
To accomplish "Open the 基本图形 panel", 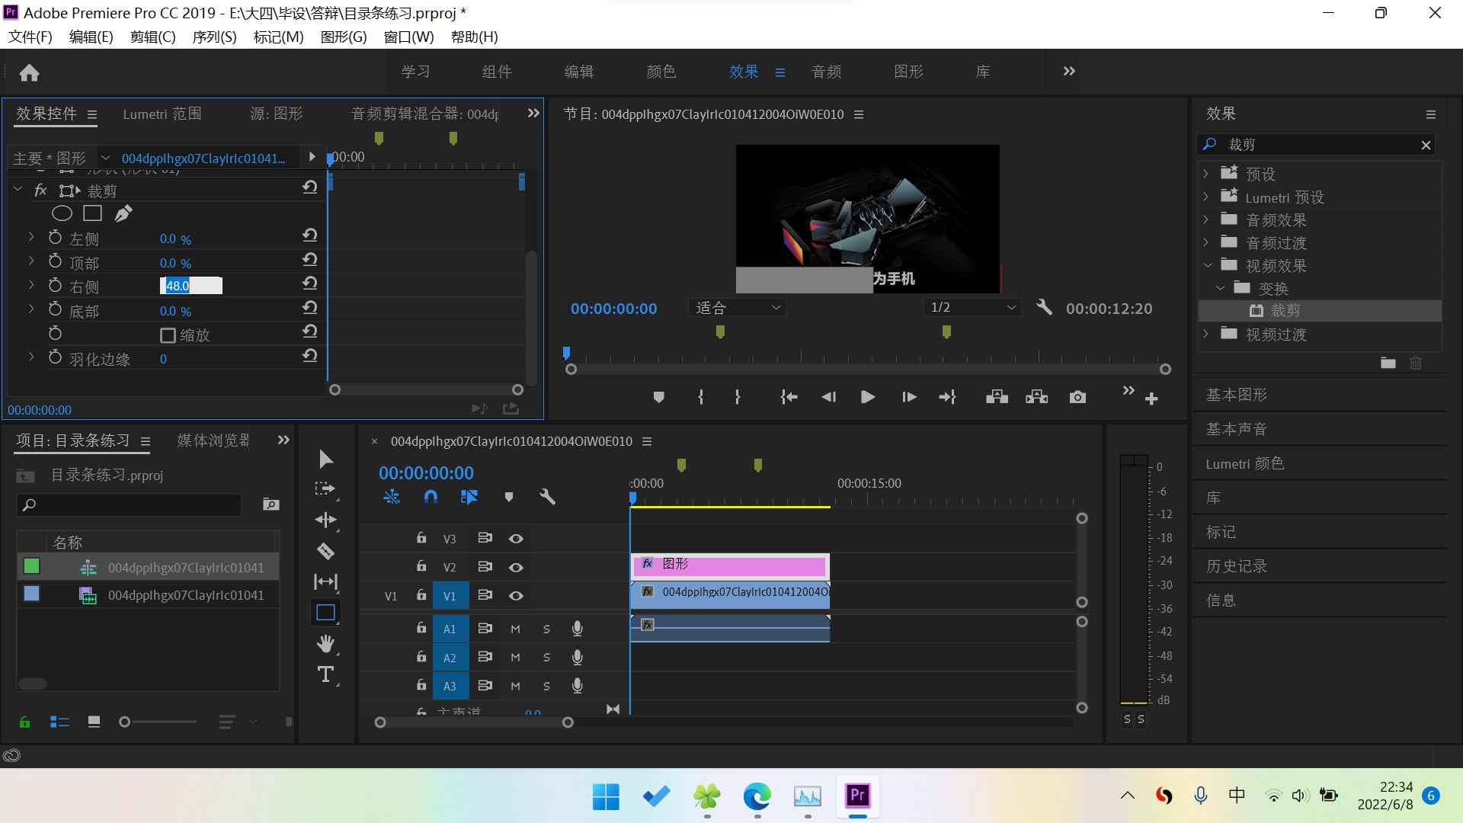I will click(x=1236, y=395).
